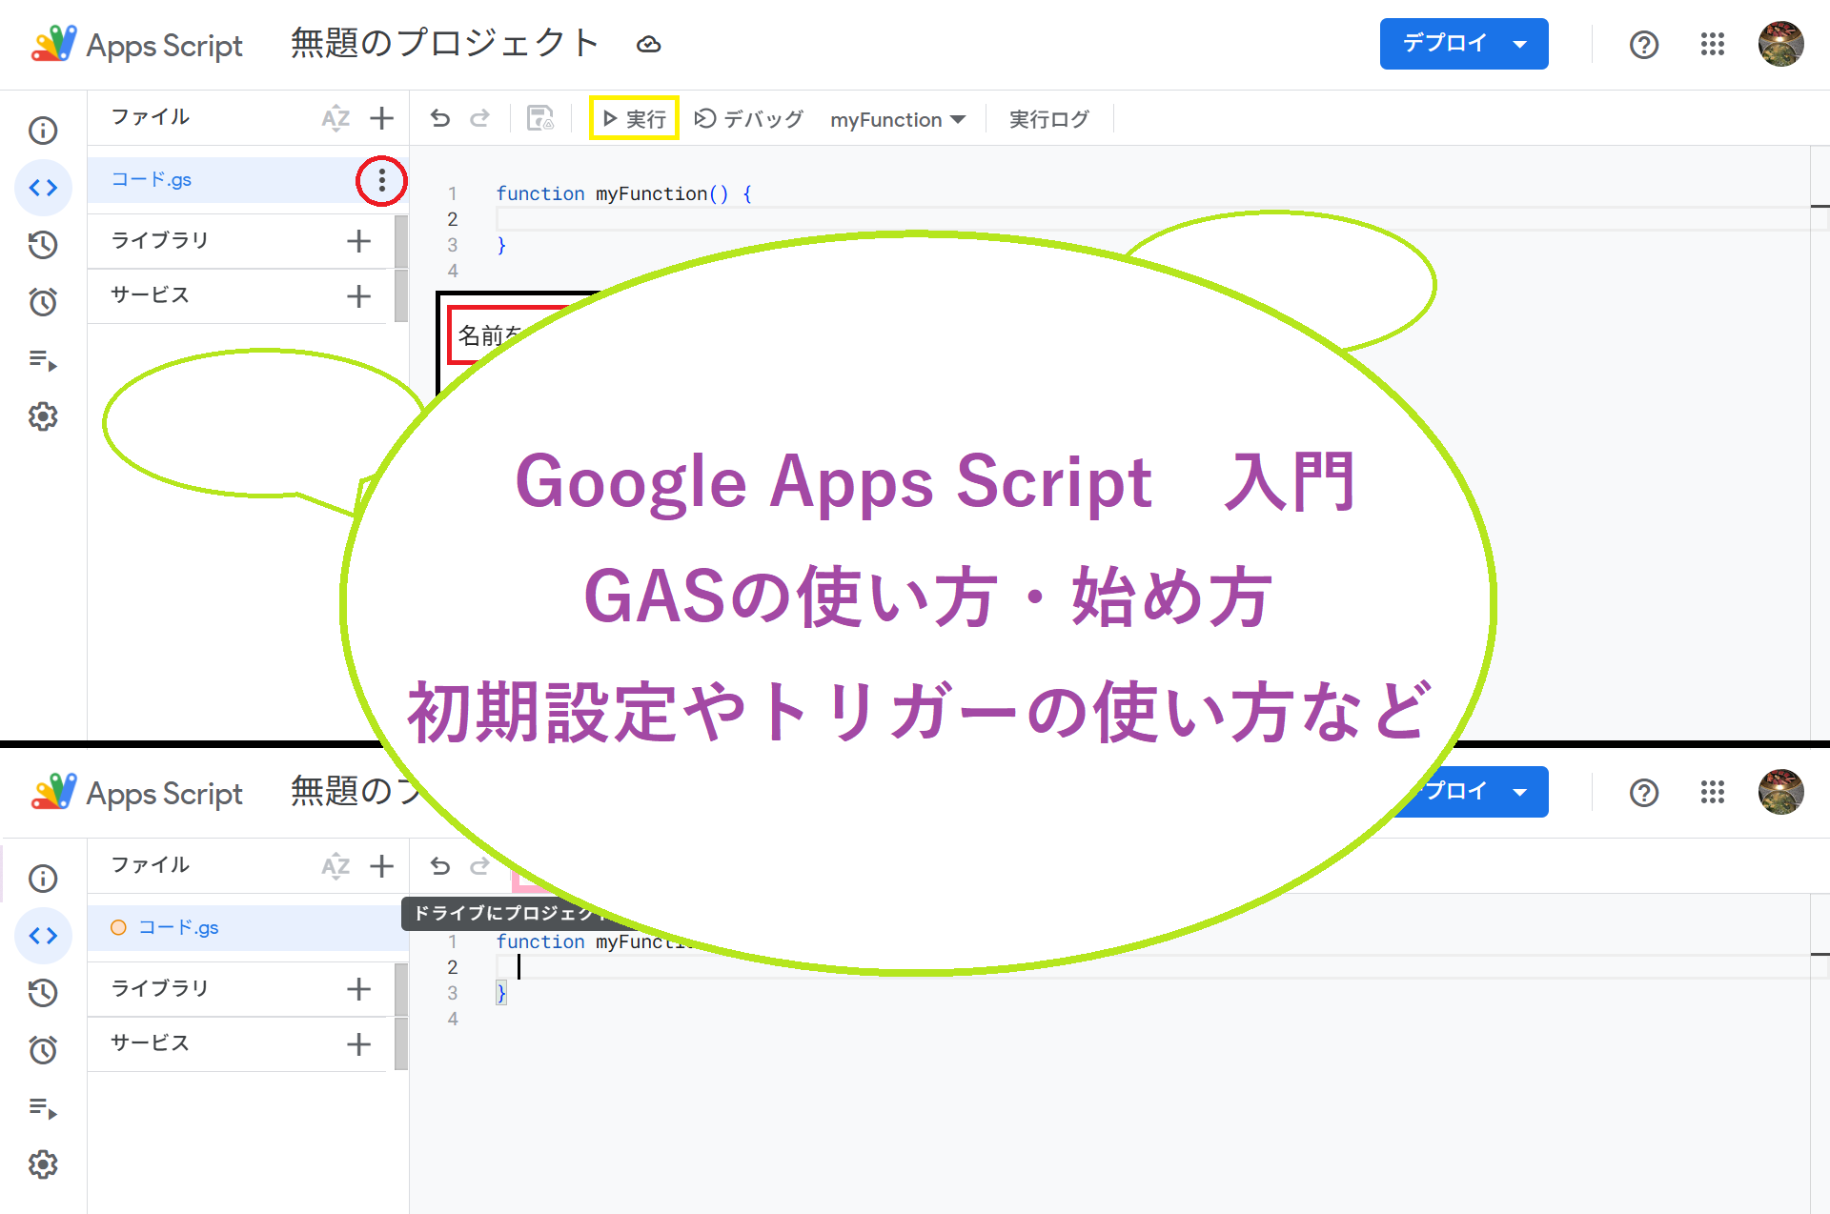Open project history in upper window sidebar
Viewport: 1830px width, 1214px height.
tap(43, 245)
